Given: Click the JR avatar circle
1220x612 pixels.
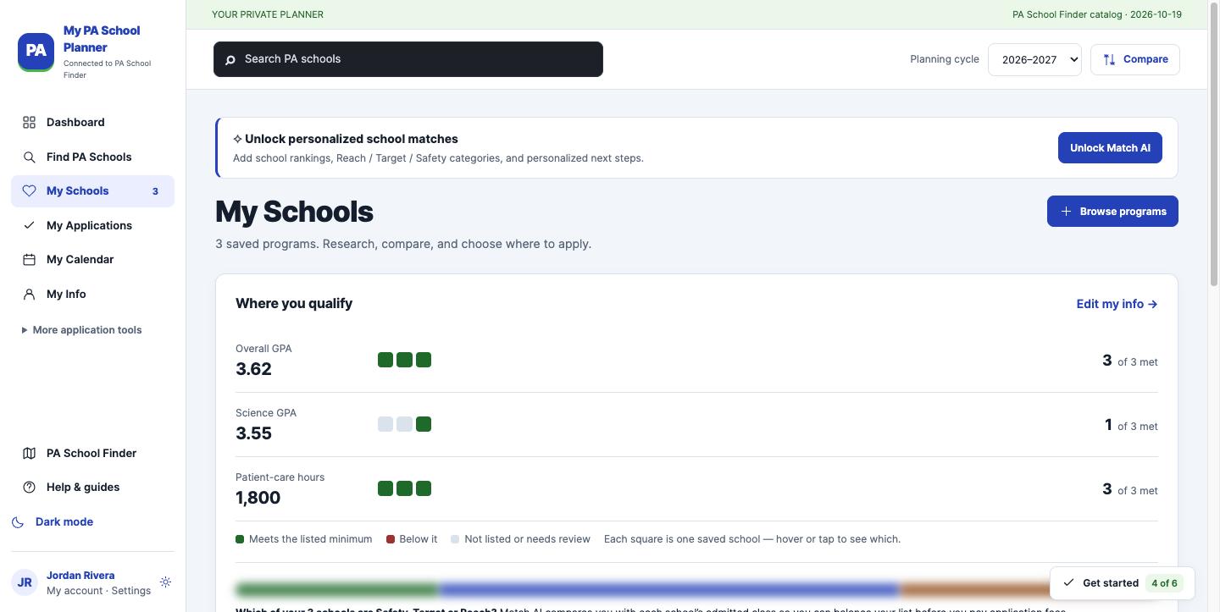Looking at the screenshot, I should (x=25, y=582).
